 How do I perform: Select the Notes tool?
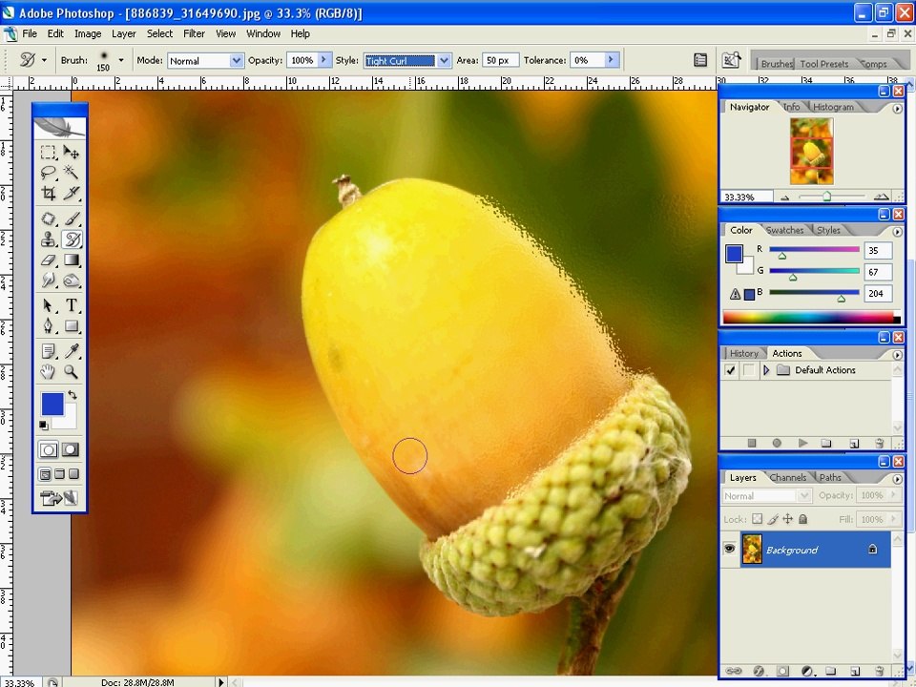click(x=49, y=351)
